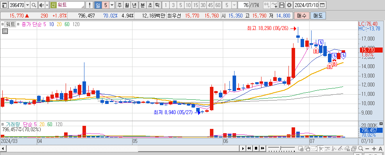Screen dimensions: 385x155
Task: Open the dropdown next to pink 5
Action: click(x=112, y=5)
